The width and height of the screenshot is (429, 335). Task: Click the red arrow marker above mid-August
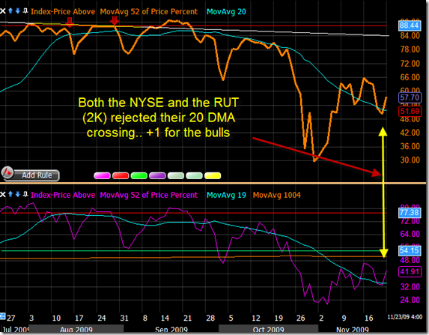pos(70,22)
